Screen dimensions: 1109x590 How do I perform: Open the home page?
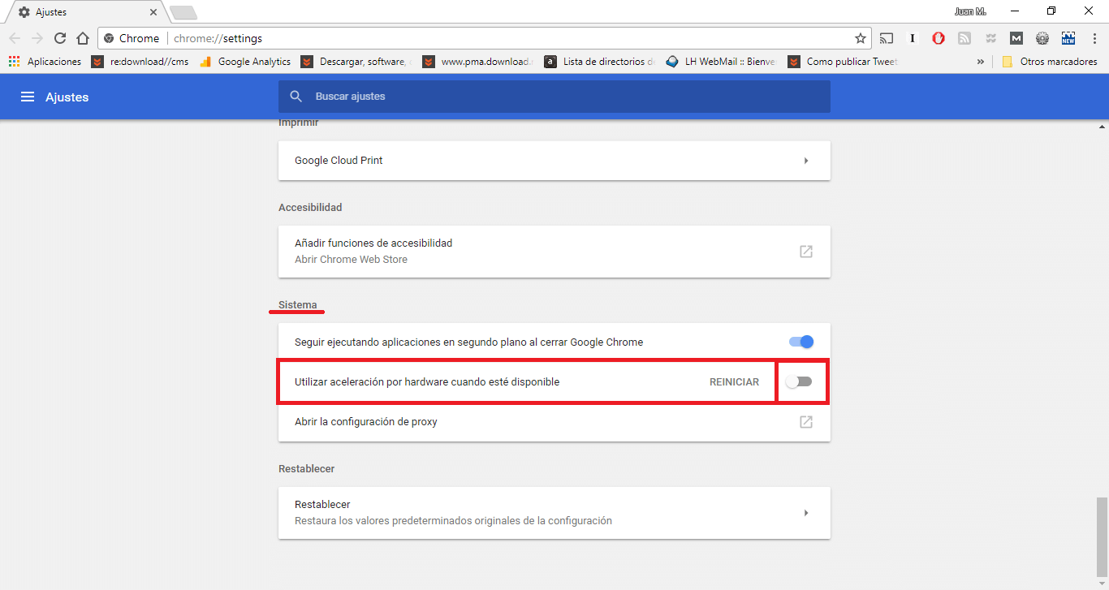(x=82, y=38)
